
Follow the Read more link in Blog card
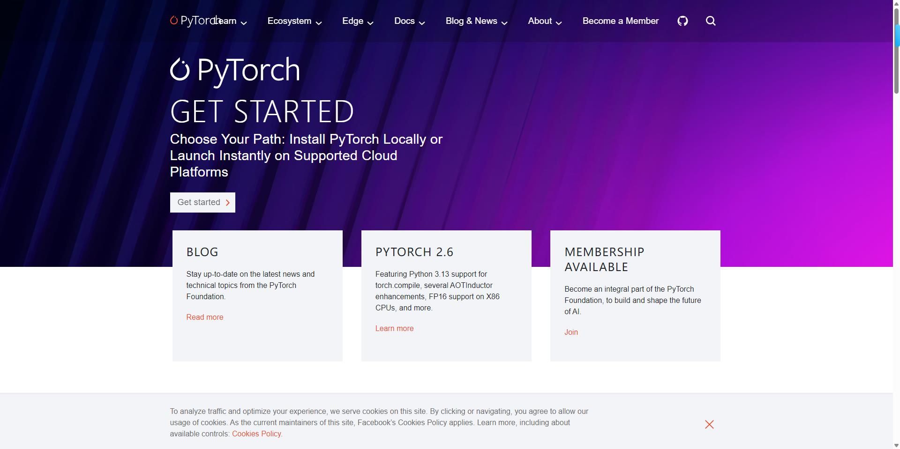(205, 317)
